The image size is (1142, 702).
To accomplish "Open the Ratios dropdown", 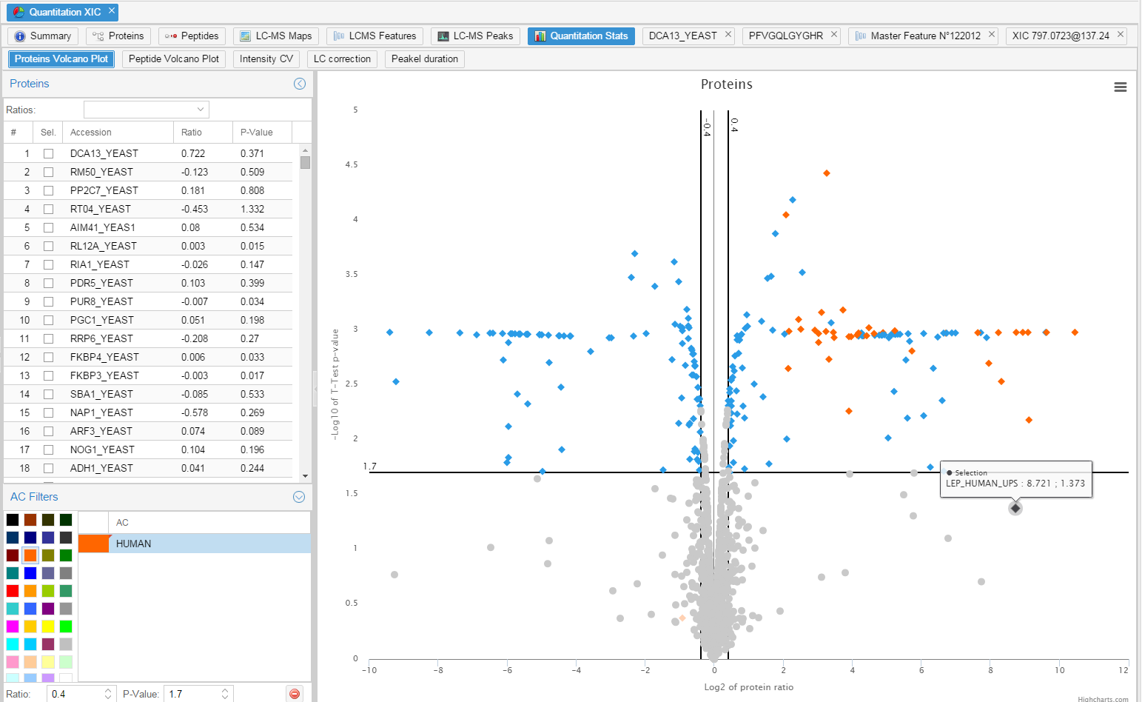I will 147,110.
